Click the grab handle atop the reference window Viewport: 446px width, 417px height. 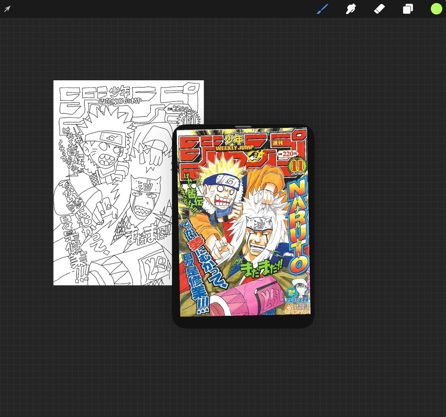(x=243, y=127)
